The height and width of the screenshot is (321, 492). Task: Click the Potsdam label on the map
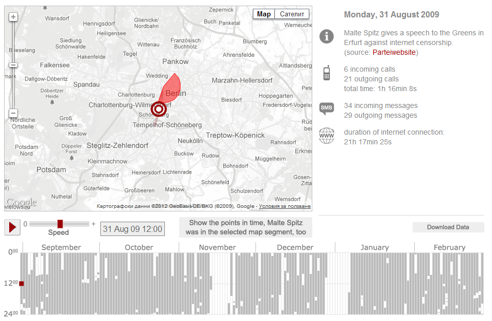click(x=51, y=170)
